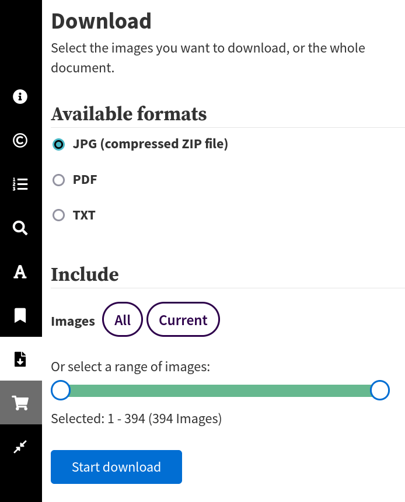Select the PDF format radio button
The width and height of the screenshot is (405, 502).
pos(58,180)
